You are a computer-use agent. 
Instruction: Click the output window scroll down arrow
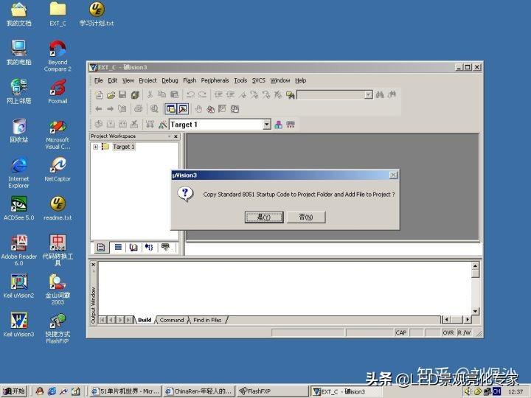click(475, 311)
